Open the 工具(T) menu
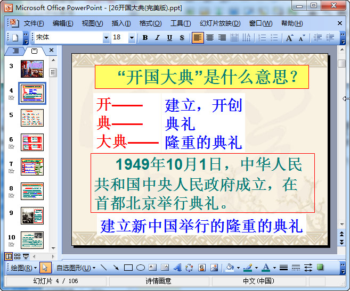 click(x=181, y=23)
